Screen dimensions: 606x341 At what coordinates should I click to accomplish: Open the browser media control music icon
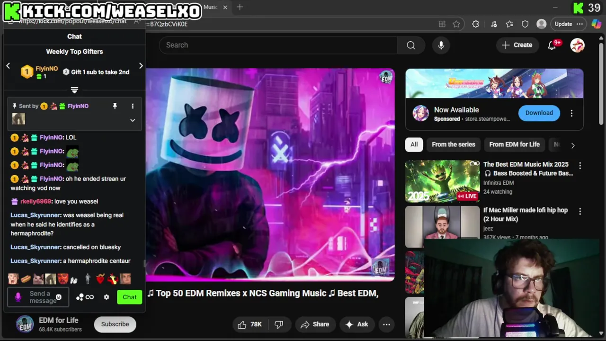coord(494,24)
